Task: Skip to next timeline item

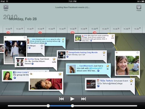Action: click(x=84, y=99)
